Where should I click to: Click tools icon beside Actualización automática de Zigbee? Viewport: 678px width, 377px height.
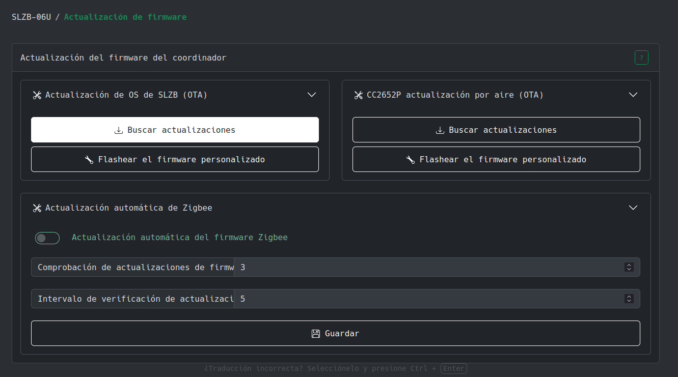click(x=37, y=208)
